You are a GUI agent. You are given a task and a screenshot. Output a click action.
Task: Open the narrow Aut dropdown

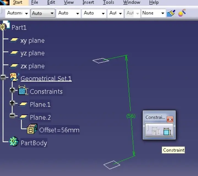click(x=115, y=13)
